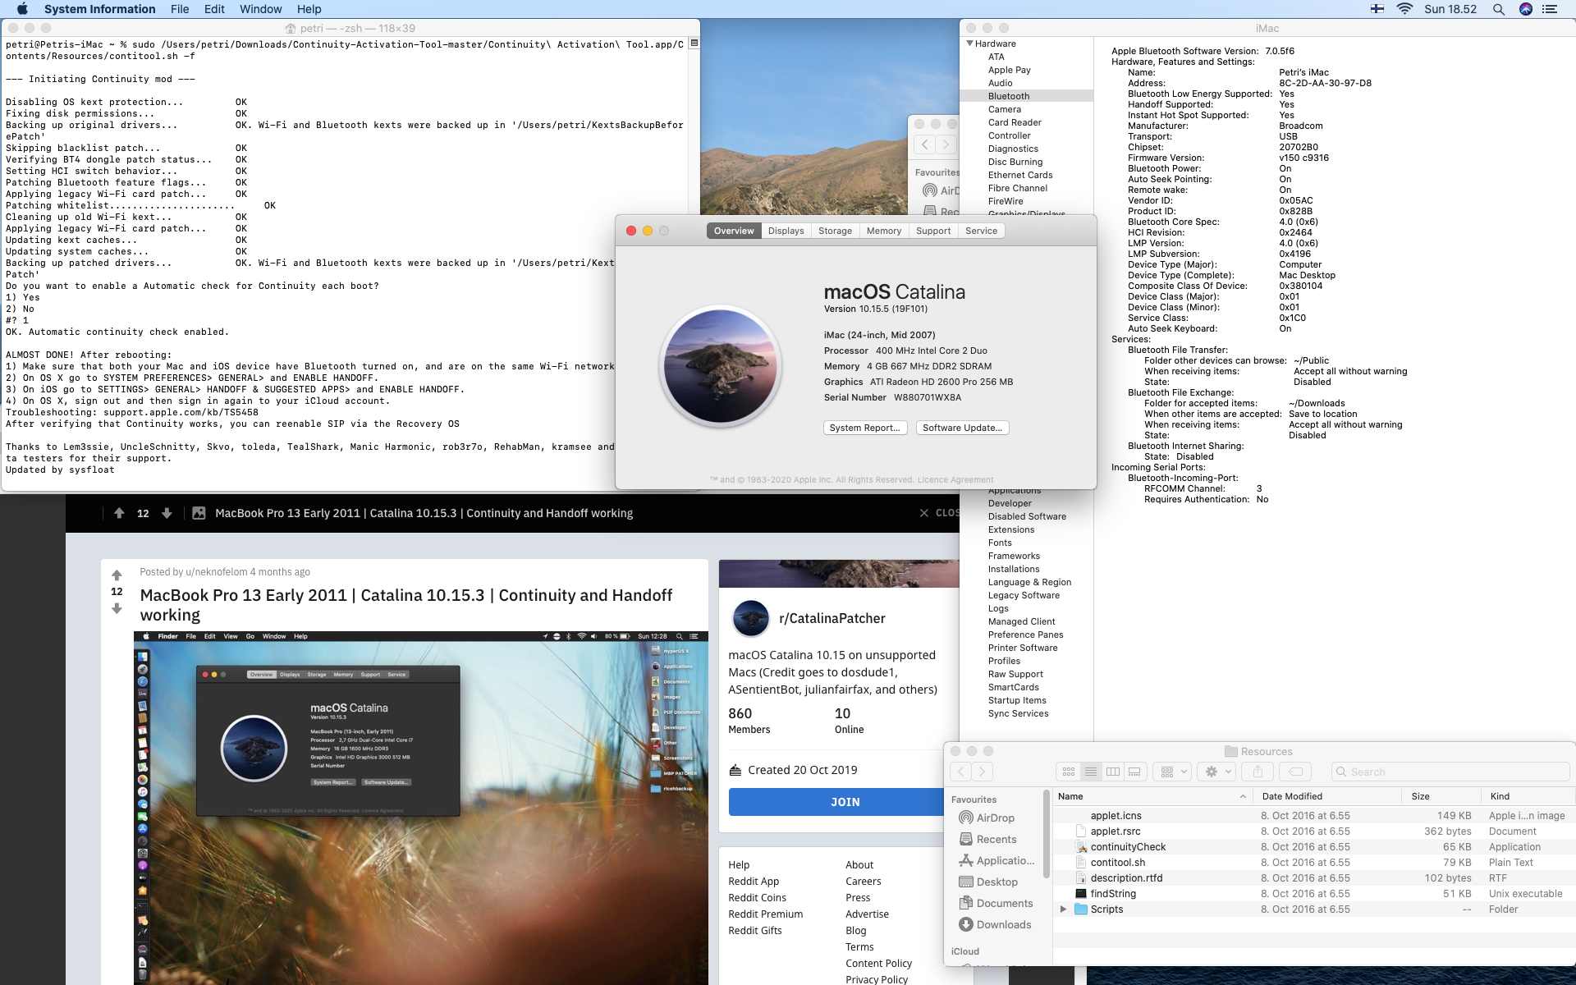1576x985 pixels.
Task: Click the Finder Search field
Action: tap(1450, 772)
